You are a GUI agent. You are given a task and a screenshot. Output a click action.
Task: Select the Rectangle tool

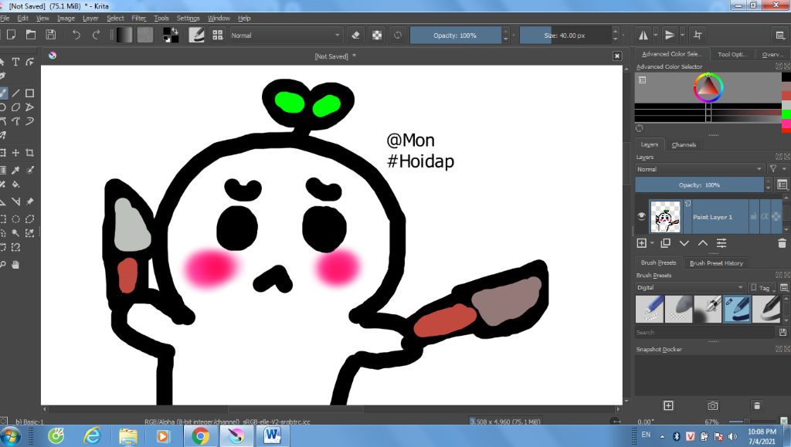click(30, 93)
